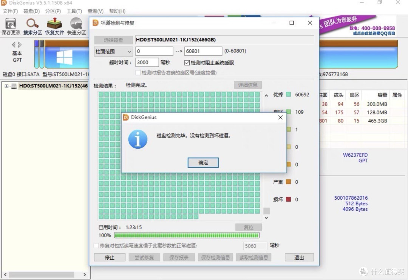The height and width of the screenshot is (280, 408).
Task: Click the DiskGenius logo in title bar
Action: [4, 3]
